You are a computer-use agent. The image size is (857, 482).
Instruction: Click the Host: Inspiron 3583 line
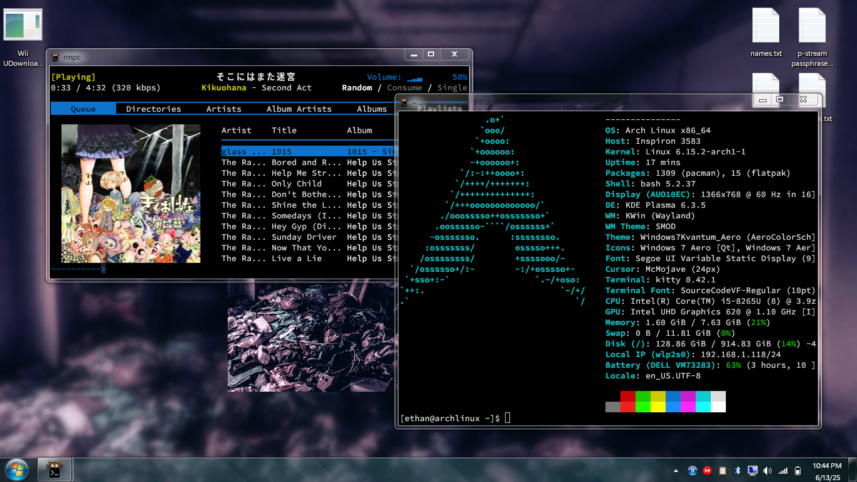653,141
